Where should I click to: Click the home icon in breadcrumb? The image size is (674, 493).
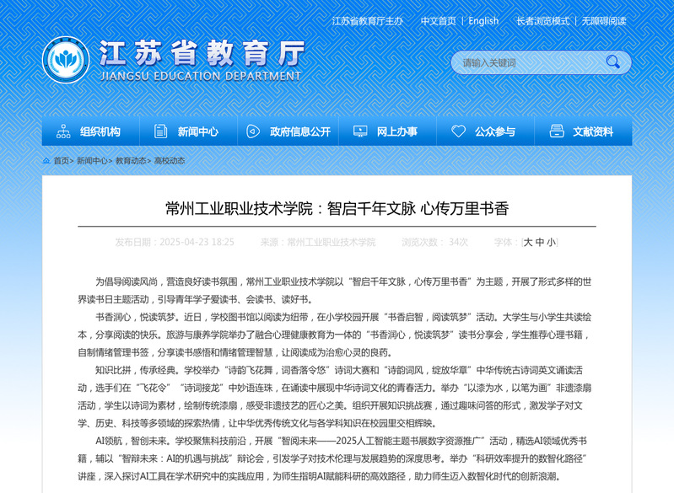(46, 160)
